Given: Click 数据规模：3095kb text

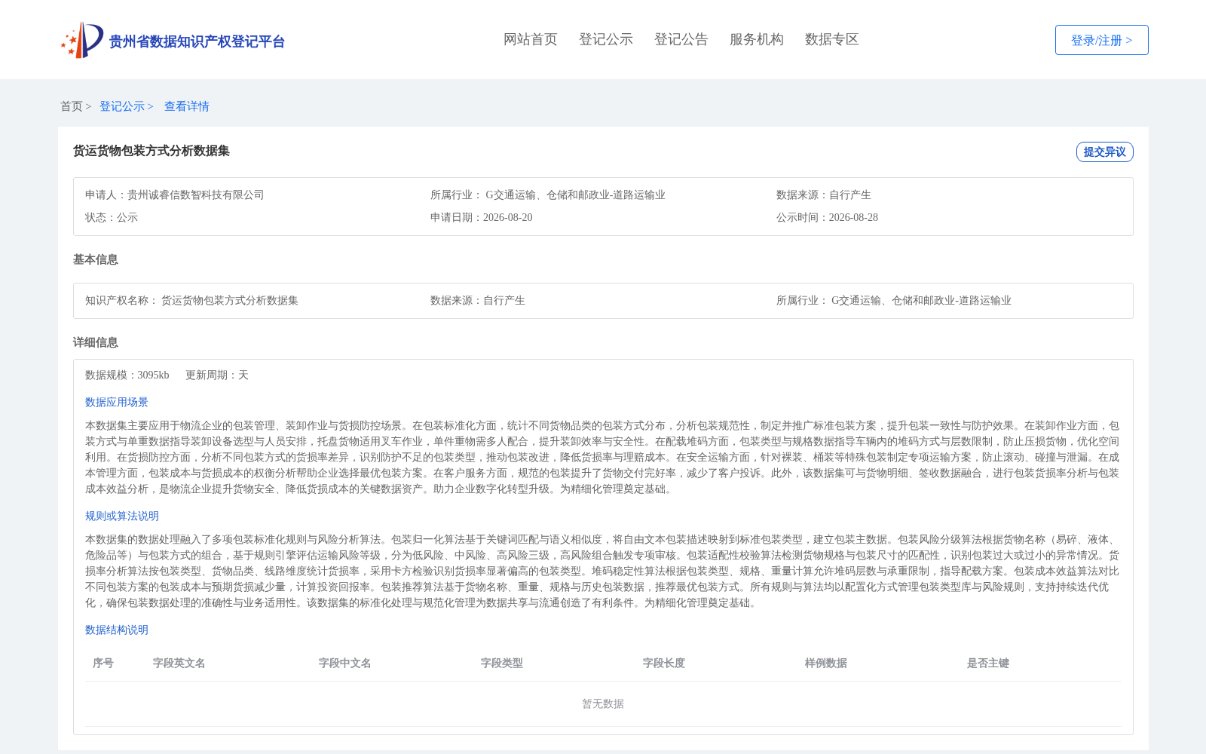Looking at the screenshot, I should click(127, 375).
